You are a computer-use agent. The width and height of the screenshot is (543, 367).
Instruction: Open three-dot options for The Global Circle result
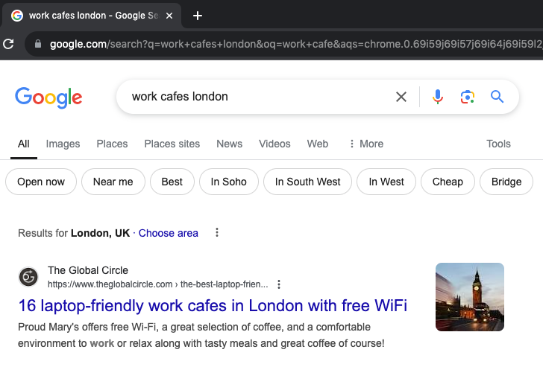coord(279,284)
